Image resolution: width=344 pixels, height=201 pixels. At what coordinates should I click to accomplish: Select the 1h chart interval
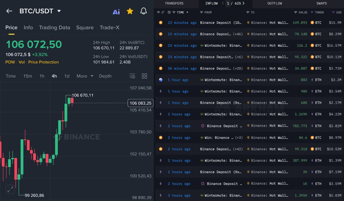coord(42,76)
